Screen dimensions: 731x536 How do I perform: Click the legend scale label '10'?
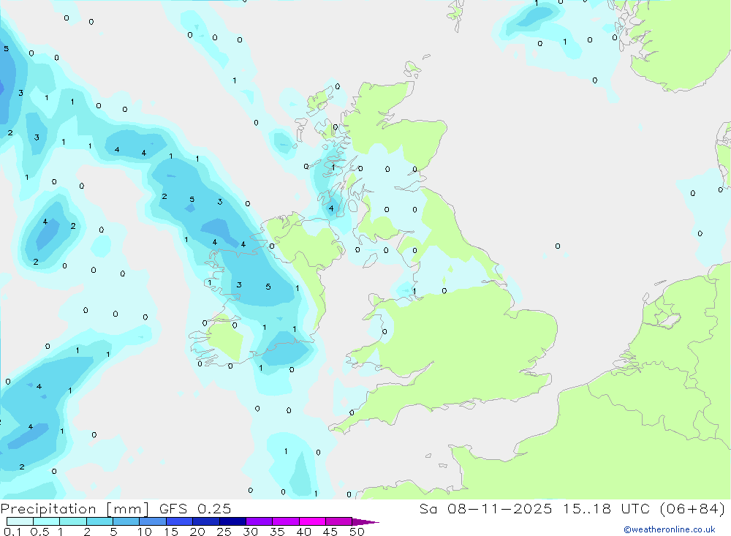[145, 532]
